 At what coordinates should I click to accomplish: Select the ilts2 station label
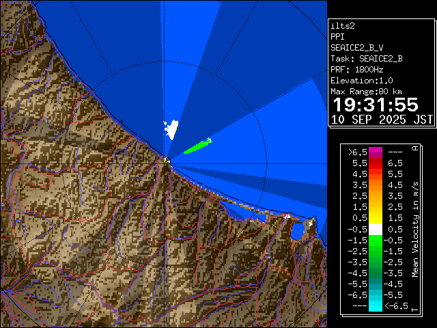click(343, 25)
